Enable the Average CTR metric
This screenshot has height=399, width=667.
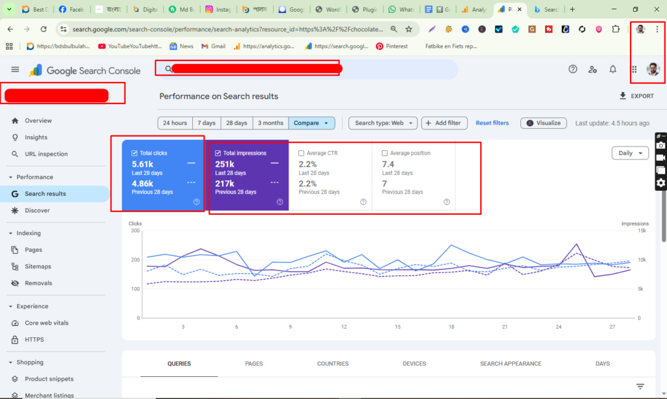[301, 153]
